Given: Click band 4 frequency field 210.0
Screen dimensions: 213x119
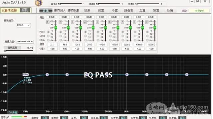Looking at the screenshot, I should [x=90, y=45].
